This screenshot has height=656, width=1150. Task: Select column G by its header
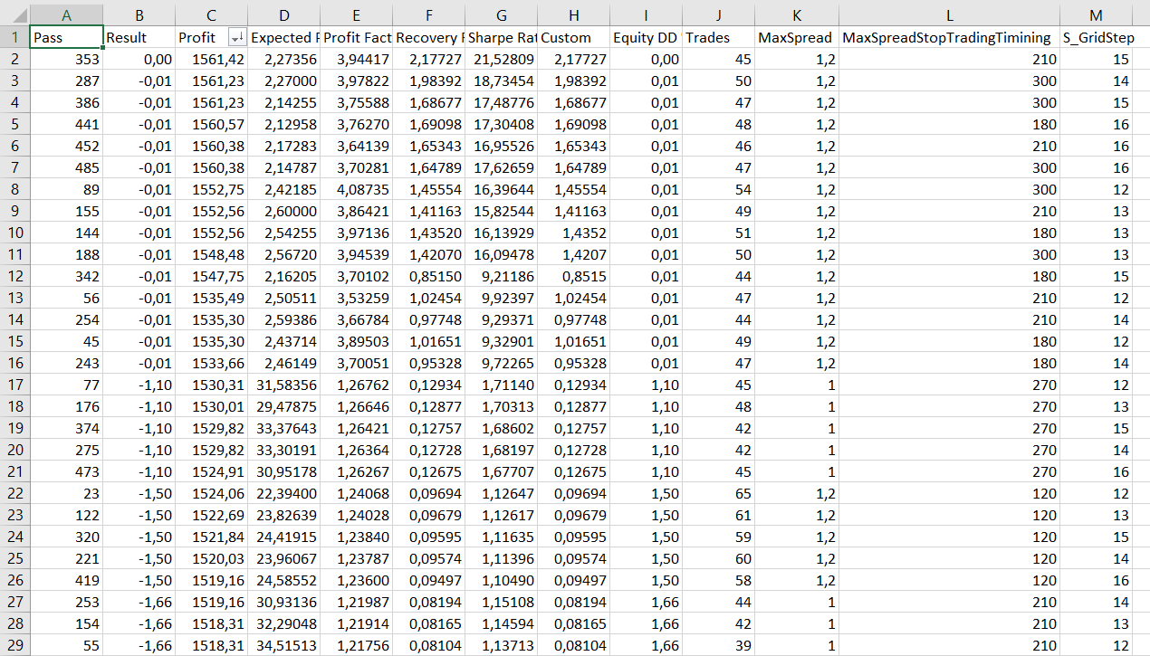[x=501, y=14]
